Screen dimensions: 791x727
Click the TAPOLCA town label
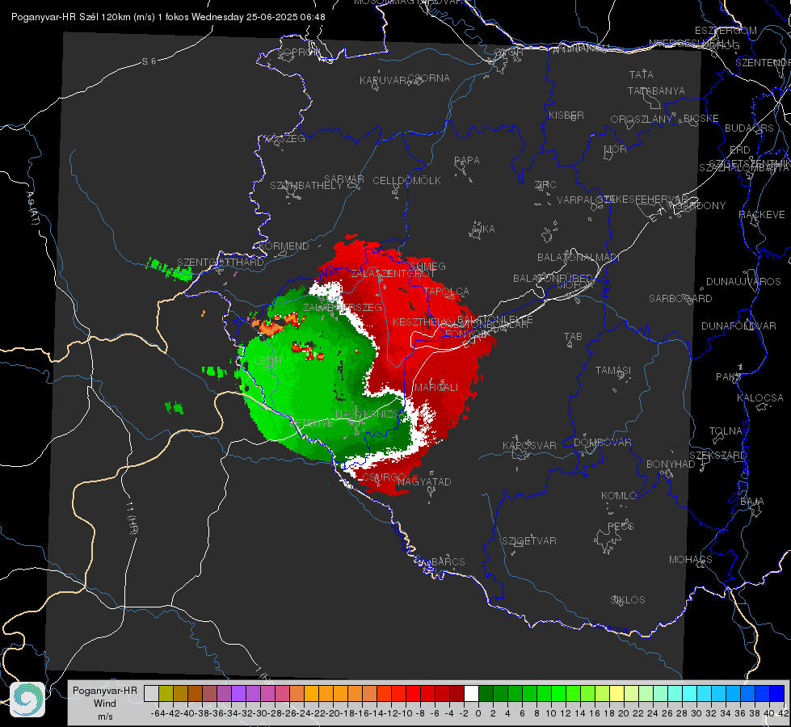click(x=447, y=292)
